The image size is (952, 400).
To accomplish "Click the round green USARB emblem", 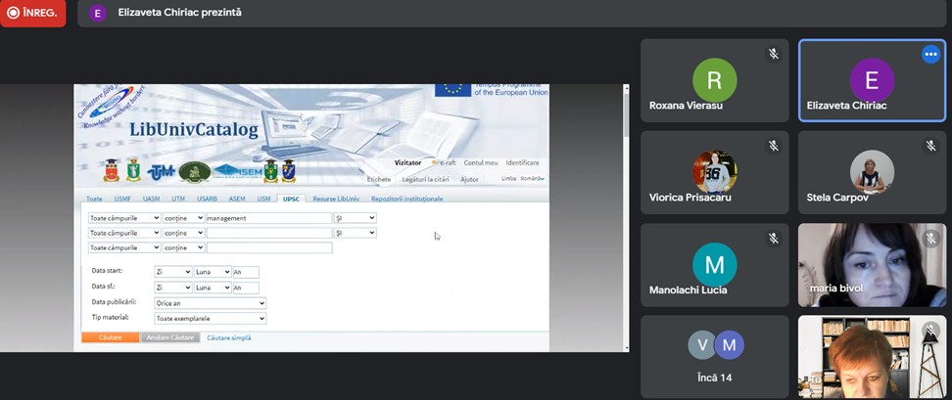I will (x=194, y=172).
